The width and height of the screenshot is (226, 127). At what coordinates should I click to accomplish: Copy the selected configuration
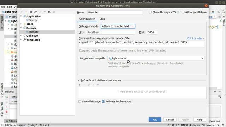[x=31, y=12]
